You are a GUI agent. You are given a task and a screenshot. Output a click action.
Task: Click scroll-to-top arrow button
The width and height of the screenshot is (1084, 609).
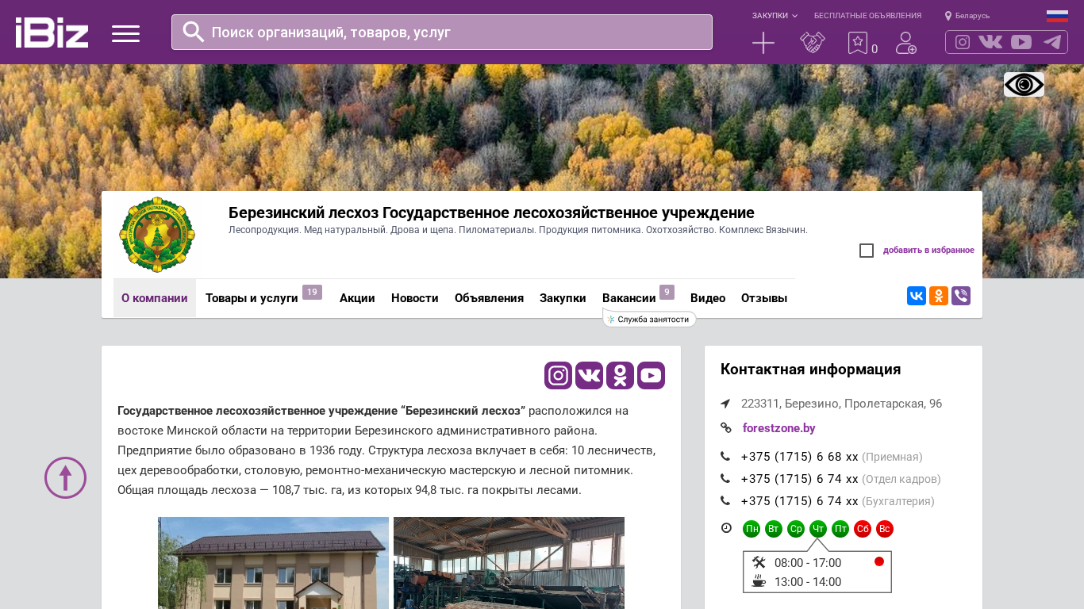point(65,477)
